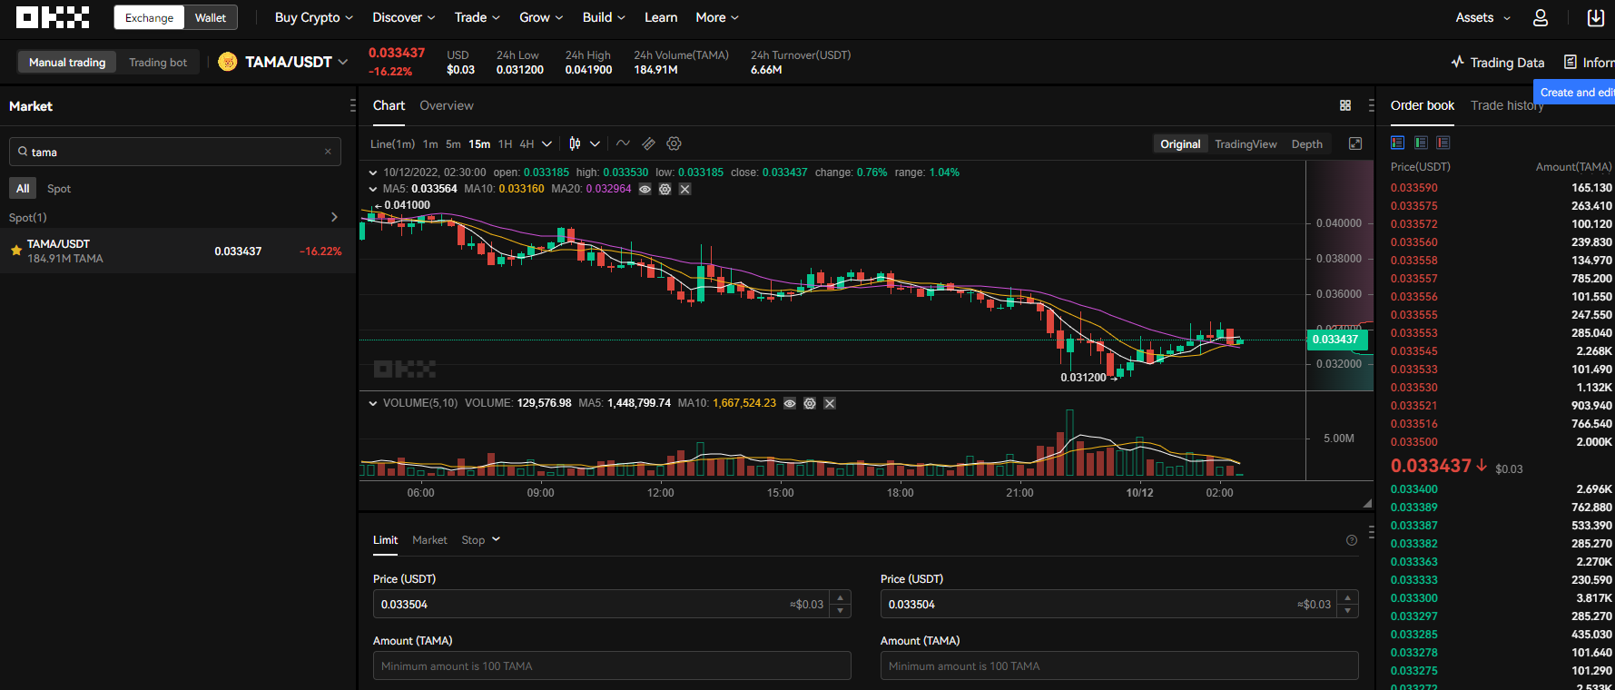
Task: Open chart style dropdown arrow
Action: tap(595, 143)
